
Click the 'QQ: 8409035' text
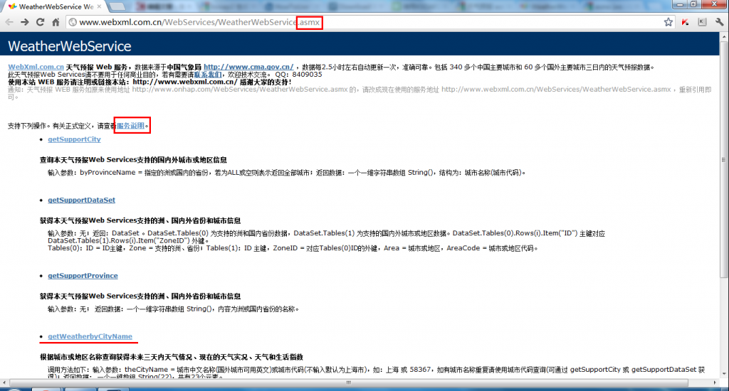298,75
